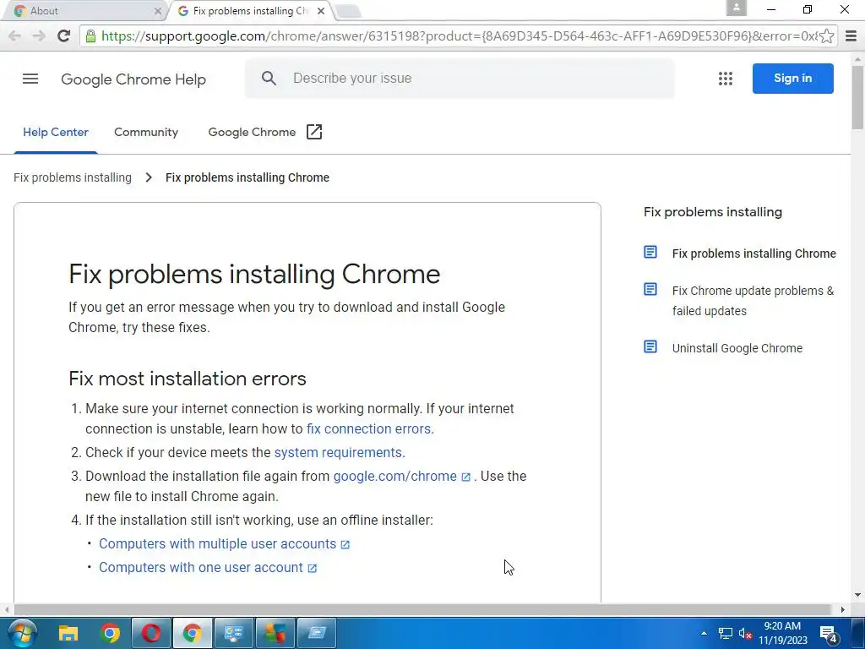The width and height of the screenshot is (865, 649).
Task: Click the article icon for Uninstall Google Chrome
Action: 650,346
